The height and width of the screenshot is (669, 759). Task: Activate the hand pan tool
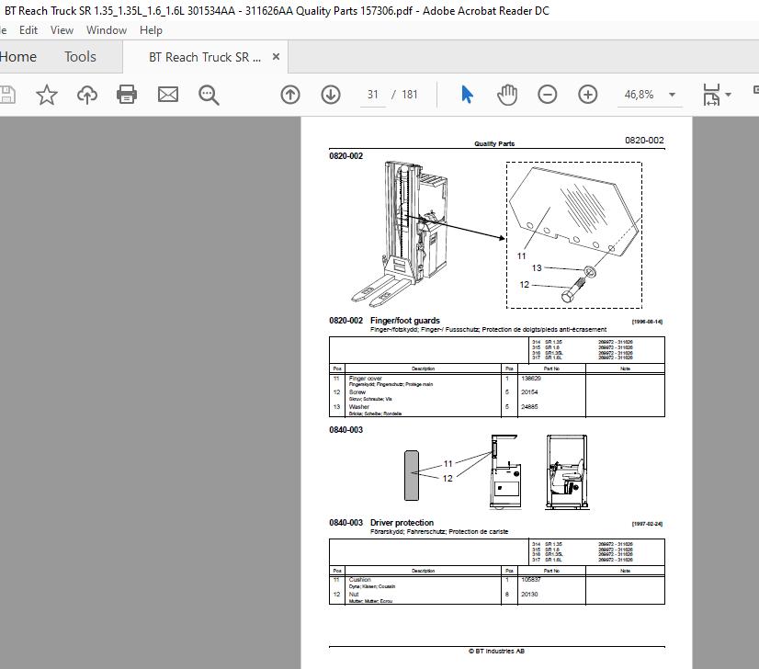coord(507,95)
